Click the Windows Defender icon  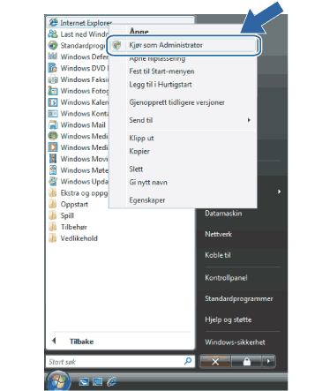click(x=53, y=56)
